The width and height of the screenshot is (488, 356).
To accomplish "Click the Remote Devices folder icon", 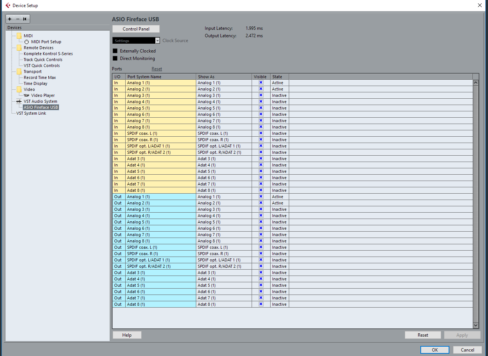I will 19,48.
